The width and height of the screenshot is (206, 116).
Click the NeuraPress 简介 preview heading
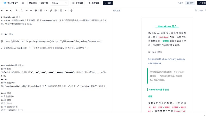(167, 27)
